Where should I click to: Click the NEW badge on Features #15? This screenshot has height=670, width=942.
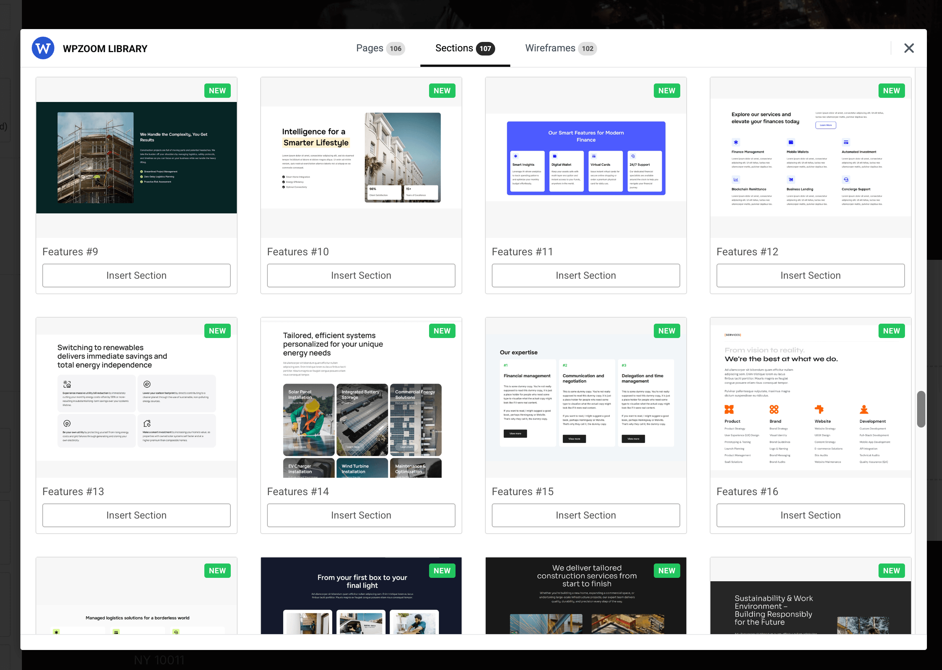point(666,331)
